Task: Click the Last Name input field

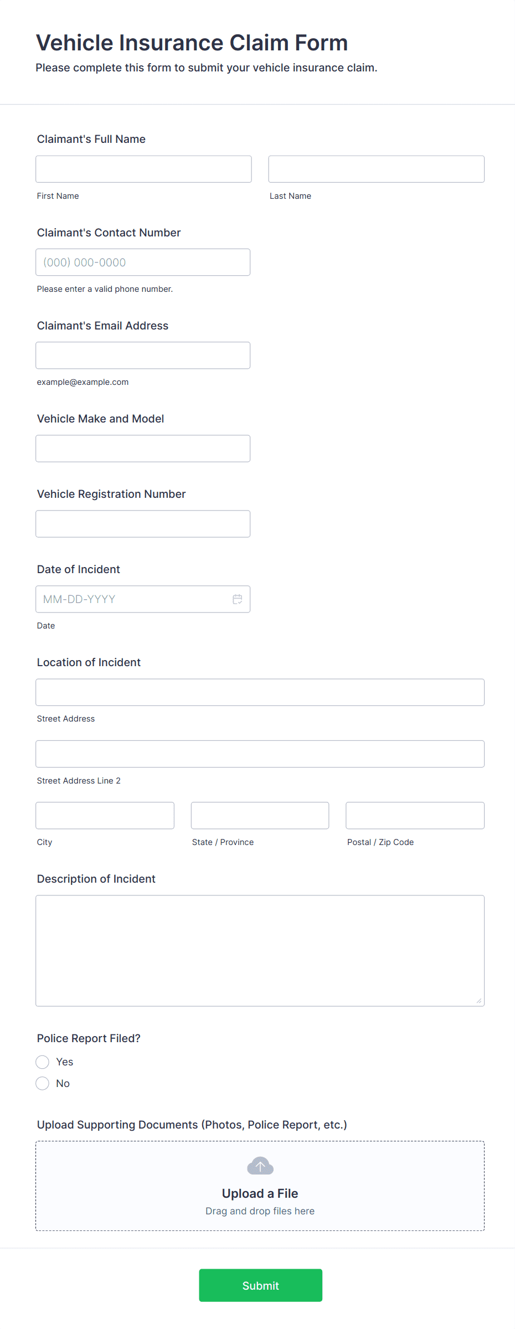Action: [x=375, y=169]
